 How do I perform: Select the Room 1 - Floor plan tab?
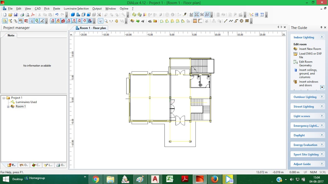(x=91, y=28)
